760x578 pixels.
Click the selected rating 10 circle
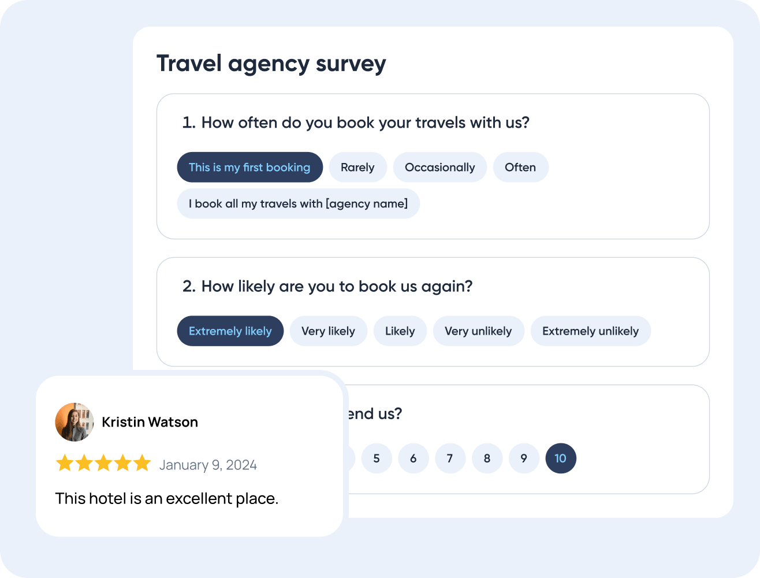coord(561,458)
